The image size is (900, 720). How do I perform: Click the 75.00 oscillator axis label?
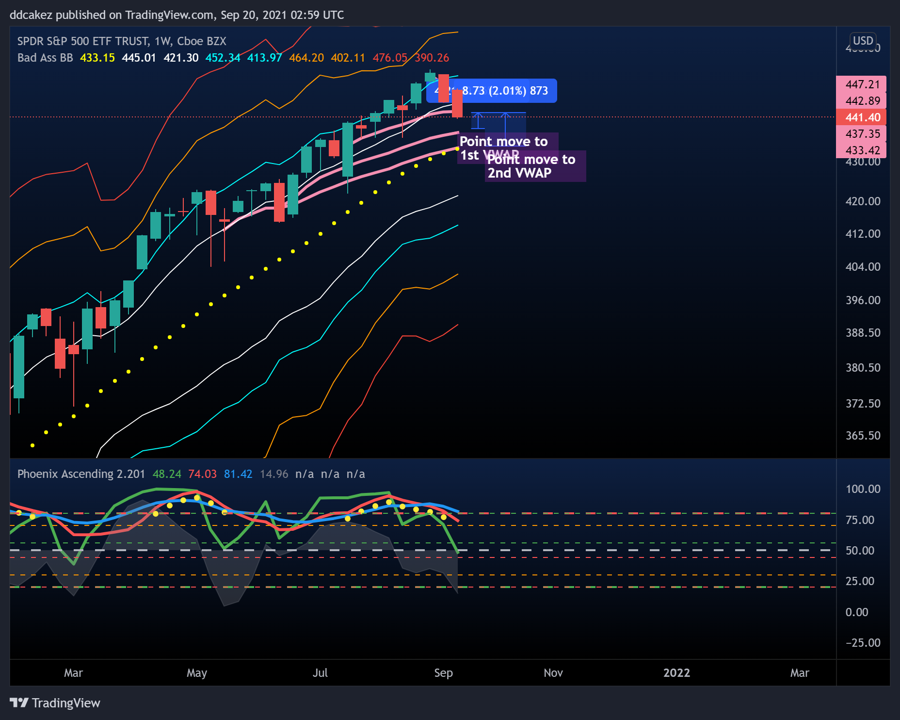click(860, 520)
